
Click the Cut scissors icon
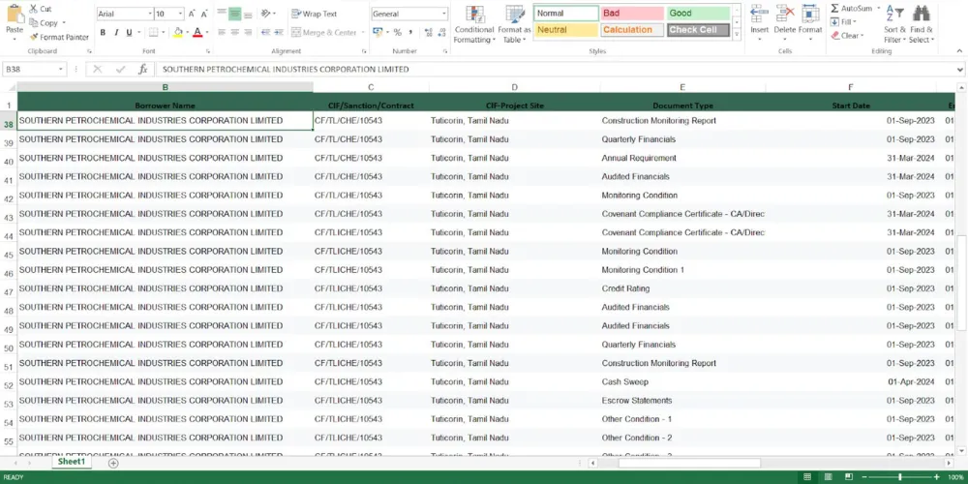(33, 9)
